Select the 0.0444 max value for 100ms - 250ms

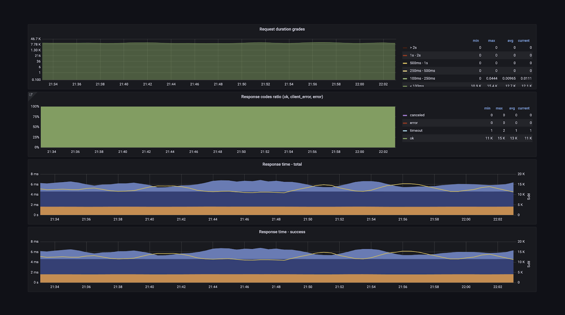[492, 78]
